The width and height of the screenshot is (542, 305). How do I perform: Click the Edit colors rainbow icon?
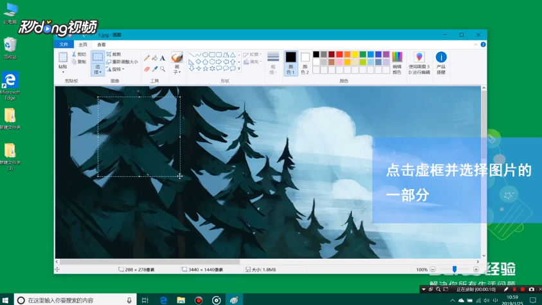pyautogui.click(x=397, y=57)
